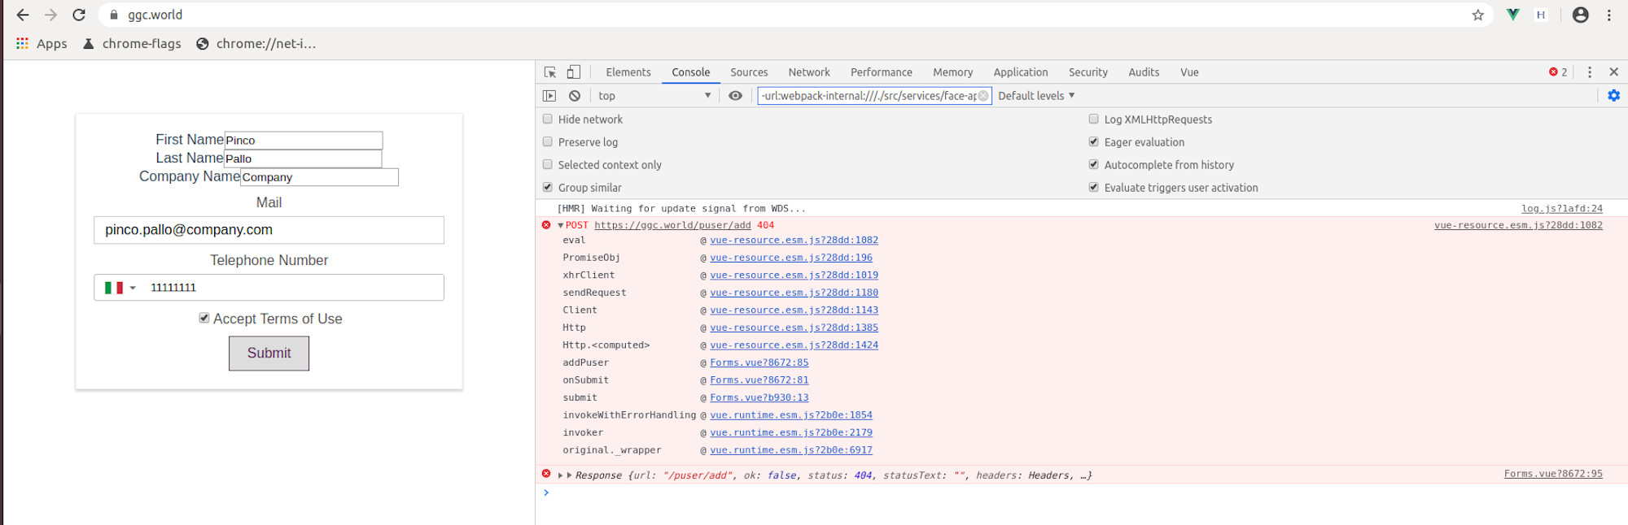
Task: Bookmark this page with the star
Action: click(1478, 15)
